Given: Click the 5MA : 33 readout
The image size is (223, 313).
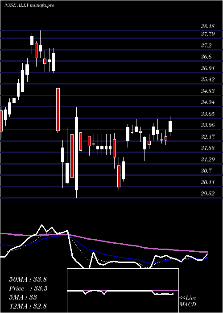Looking at the screenshot, I should 23,297.
